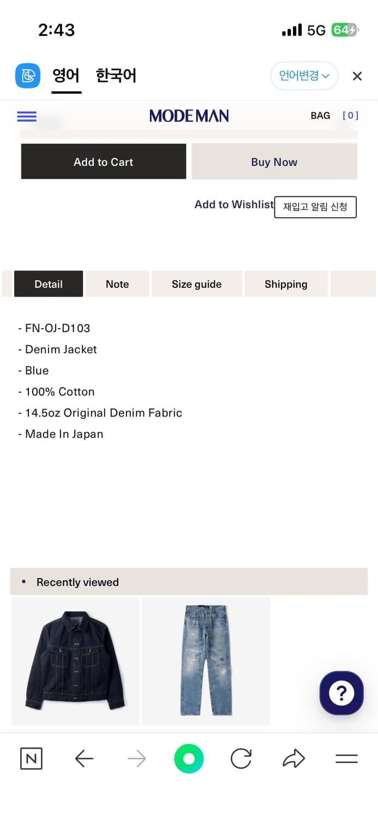Open the denim jacket thumbnail under Recently viewed

point(75,660)
